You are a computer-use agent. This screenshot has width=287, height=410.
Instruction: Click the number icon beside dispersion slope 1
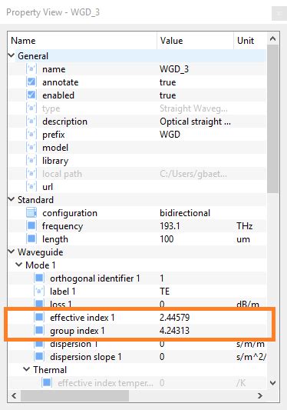click(x=39, y=356)
